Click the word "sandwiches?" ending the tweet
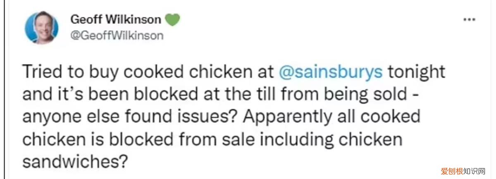Screen dimensions: 496x179 coord(74,161)
